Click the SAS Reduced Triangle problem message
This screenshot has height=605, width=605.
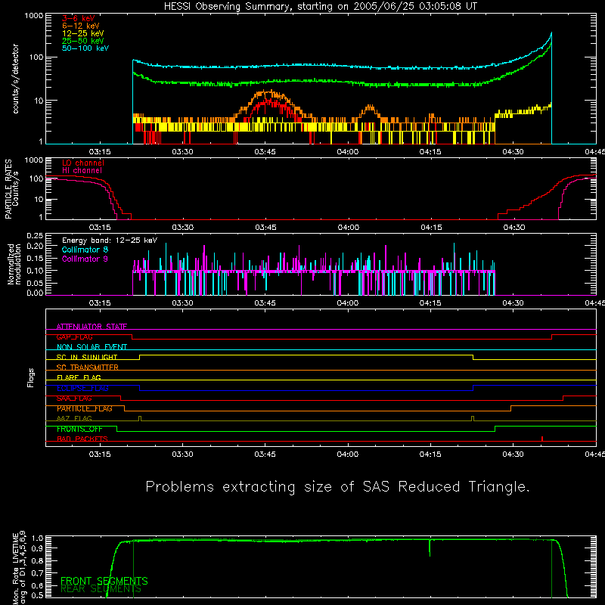click(337, 487)
